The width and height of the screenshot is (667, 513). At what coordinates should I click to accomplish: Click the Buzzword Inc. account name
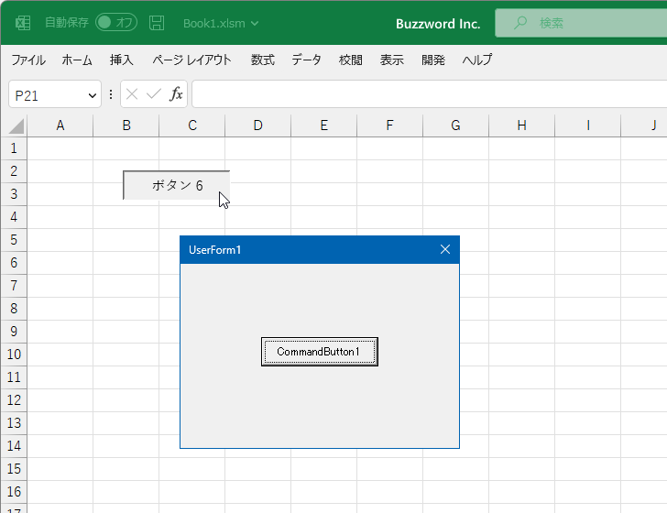[438, 24]
